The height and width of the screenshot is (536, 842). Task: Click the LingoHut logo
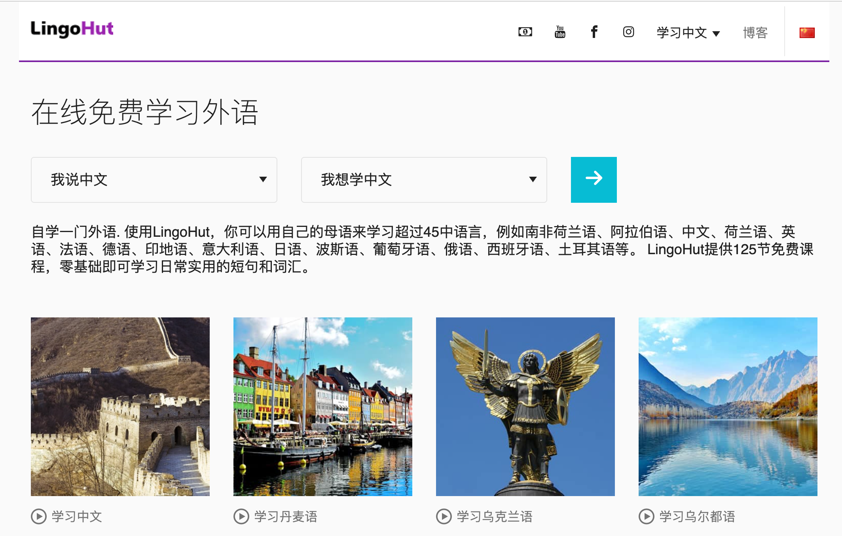pyautogui.click(x=72, y=29)
